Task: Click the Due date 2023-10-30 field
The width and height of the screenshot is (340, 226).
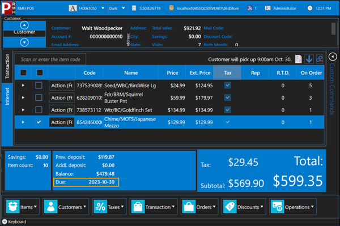Action: tap(86, 182)
